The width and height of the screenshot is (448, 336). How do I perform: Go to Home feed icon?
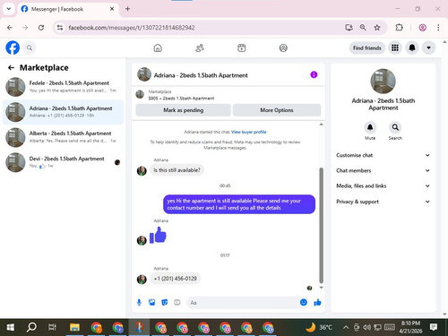click(x=158, y=47)
